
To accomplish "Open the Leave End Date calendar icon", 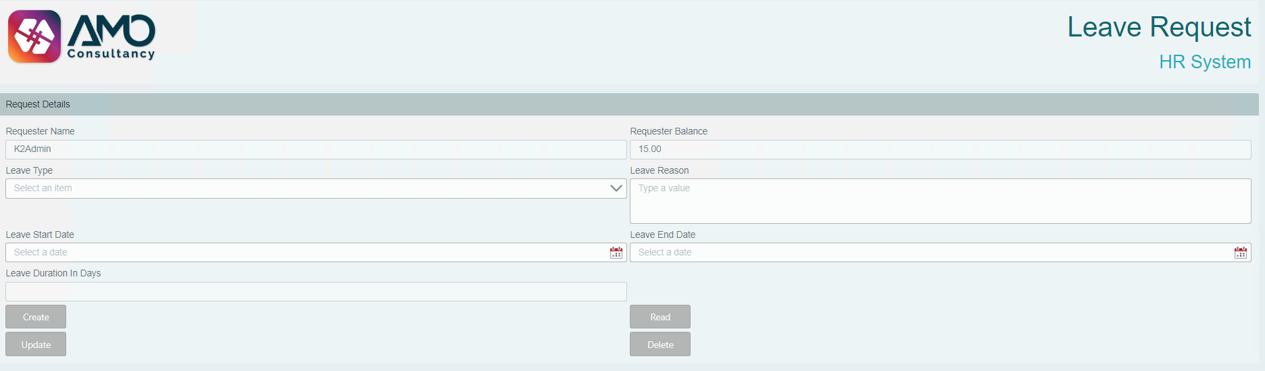I will tap(1241, 253).
